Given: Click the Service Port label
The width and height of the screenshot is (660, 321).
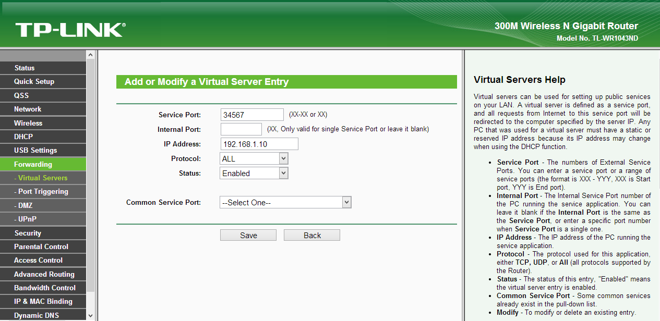Looking at the screenshot, I should tap(179, 115).
